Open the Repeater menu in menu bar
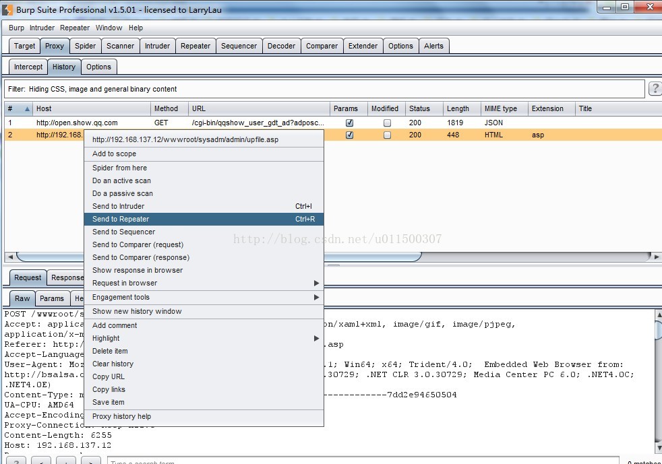662x464 pixels. click(75, 28)
